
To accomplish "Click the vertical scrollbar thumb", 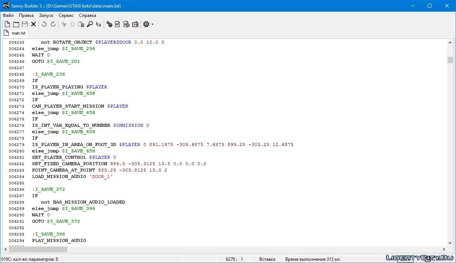I will point(450,60).
